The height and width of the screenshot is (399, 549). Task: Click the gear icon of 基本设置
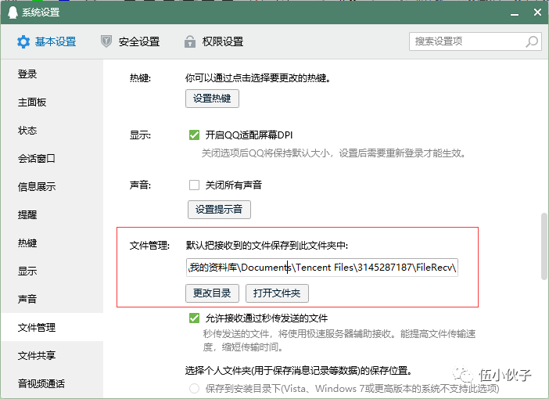tap(23, 41)
